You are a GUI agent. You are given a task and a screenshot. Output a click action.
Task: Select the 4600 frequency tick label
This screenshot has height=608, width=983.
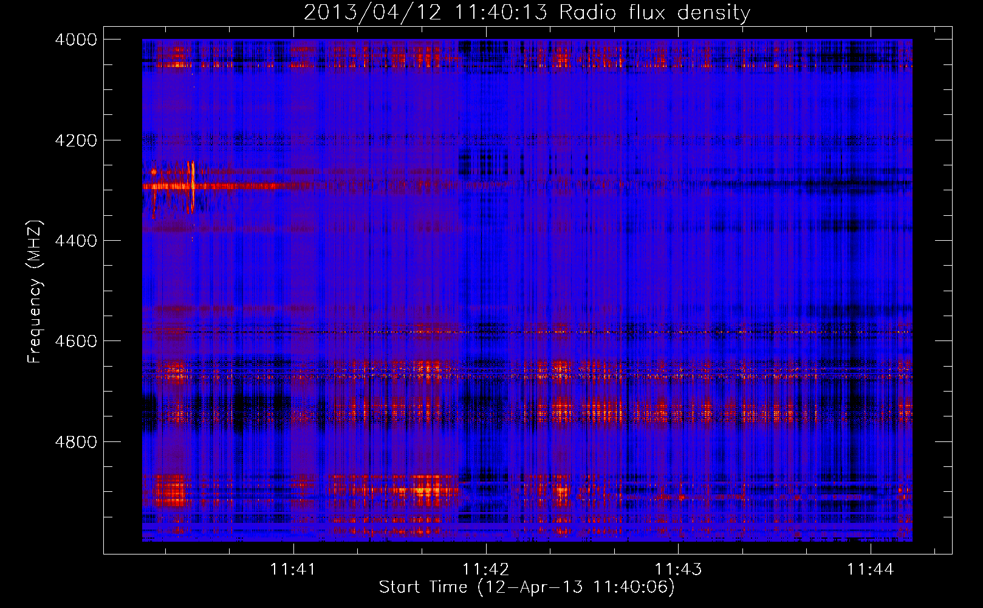coord(76,341)
